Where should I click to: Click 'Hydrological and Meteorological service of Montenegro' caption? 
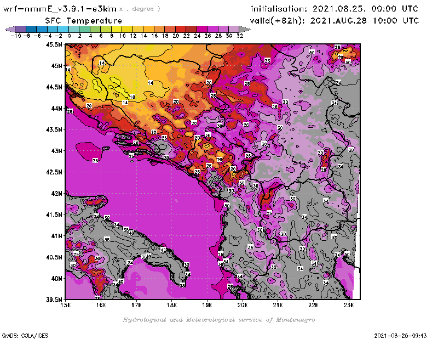[x=218, y=320]
